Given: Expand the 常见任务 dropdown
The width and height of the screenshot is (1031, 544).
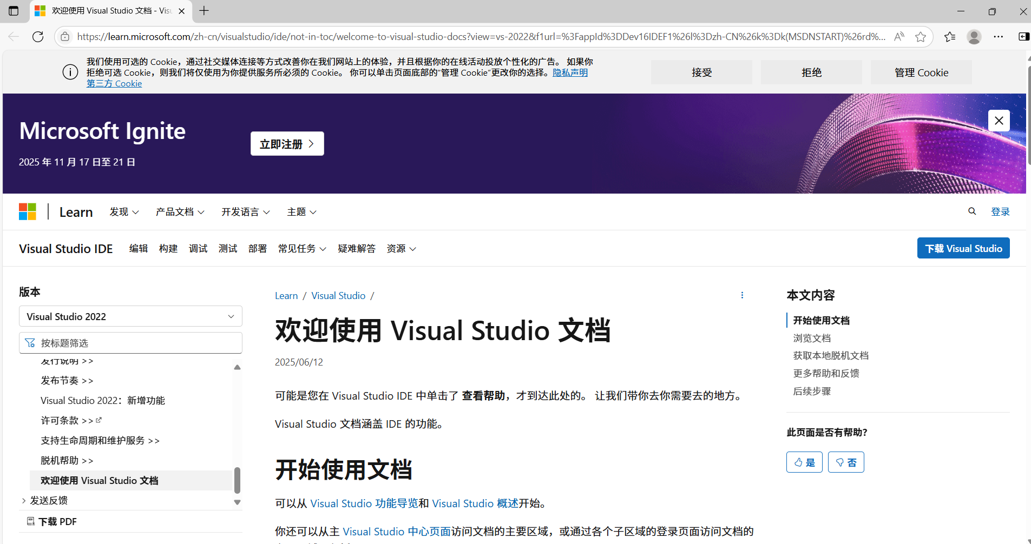Looking at the screenshot, I should tap(302, 249).
